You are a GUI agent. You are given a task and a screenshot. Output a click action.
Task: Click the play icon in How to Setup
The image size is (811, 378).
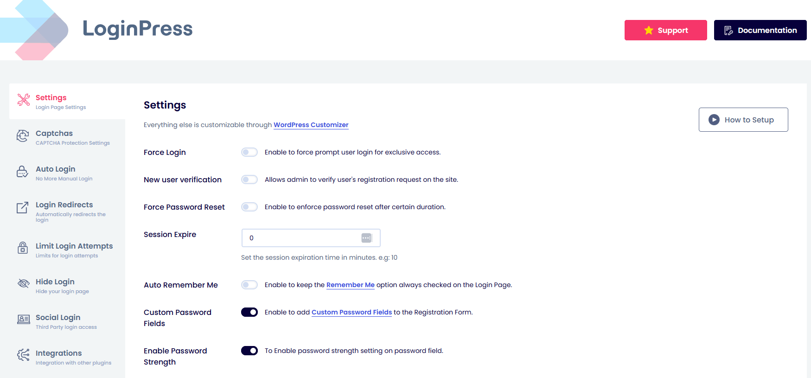(714, 120)
